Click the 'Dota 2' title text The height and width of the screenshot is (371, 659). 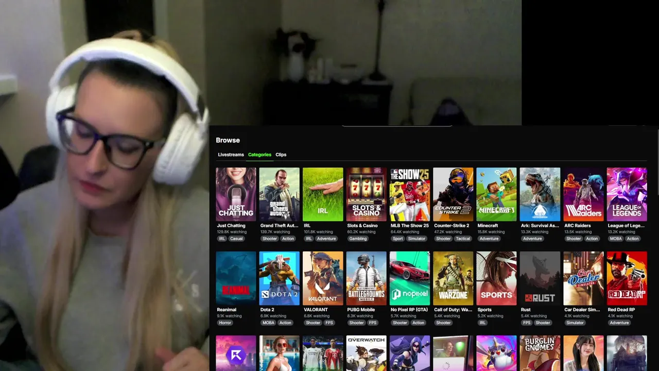tap(267, 310)
